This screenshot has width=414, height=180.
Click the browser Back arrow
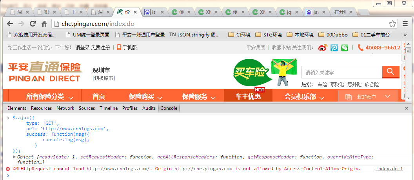[x=10, y=24]
